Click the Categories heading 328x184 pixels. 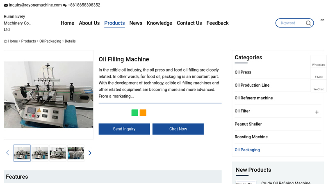tap(248, 57)
